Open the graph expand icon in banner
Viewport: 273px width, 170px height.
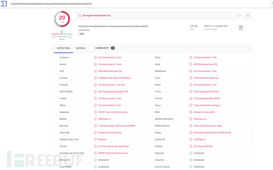coord(248,16)
